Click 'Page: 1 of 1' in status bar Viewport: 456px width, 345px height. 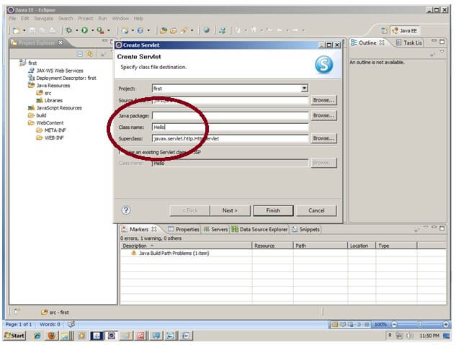click(x=19, y=324)
